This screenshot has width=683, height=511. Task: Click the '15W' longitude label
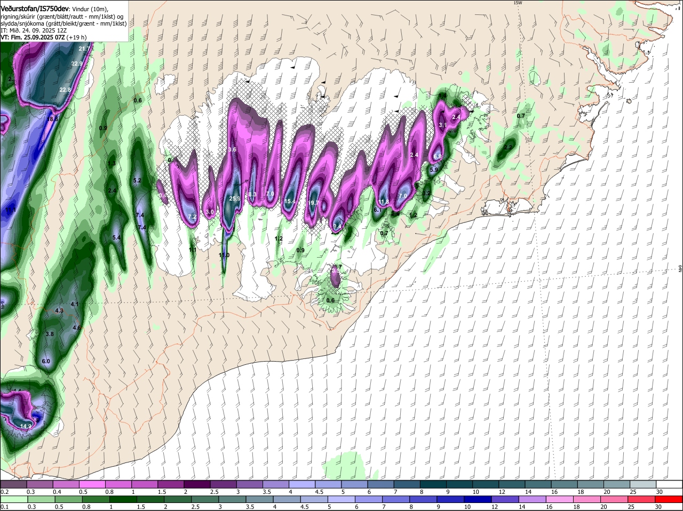[x=517, y=3]
